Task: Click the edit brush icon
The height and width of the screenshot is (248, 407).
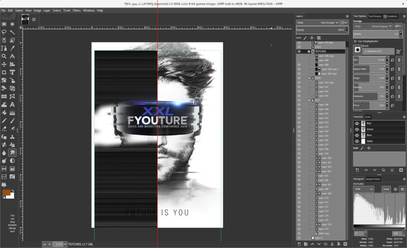Action: click(399, 51)
